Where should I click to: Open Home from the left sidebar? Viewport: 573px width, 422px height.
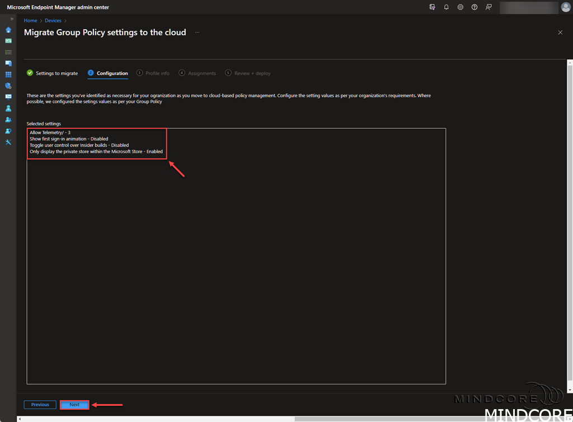coord(8,30)
